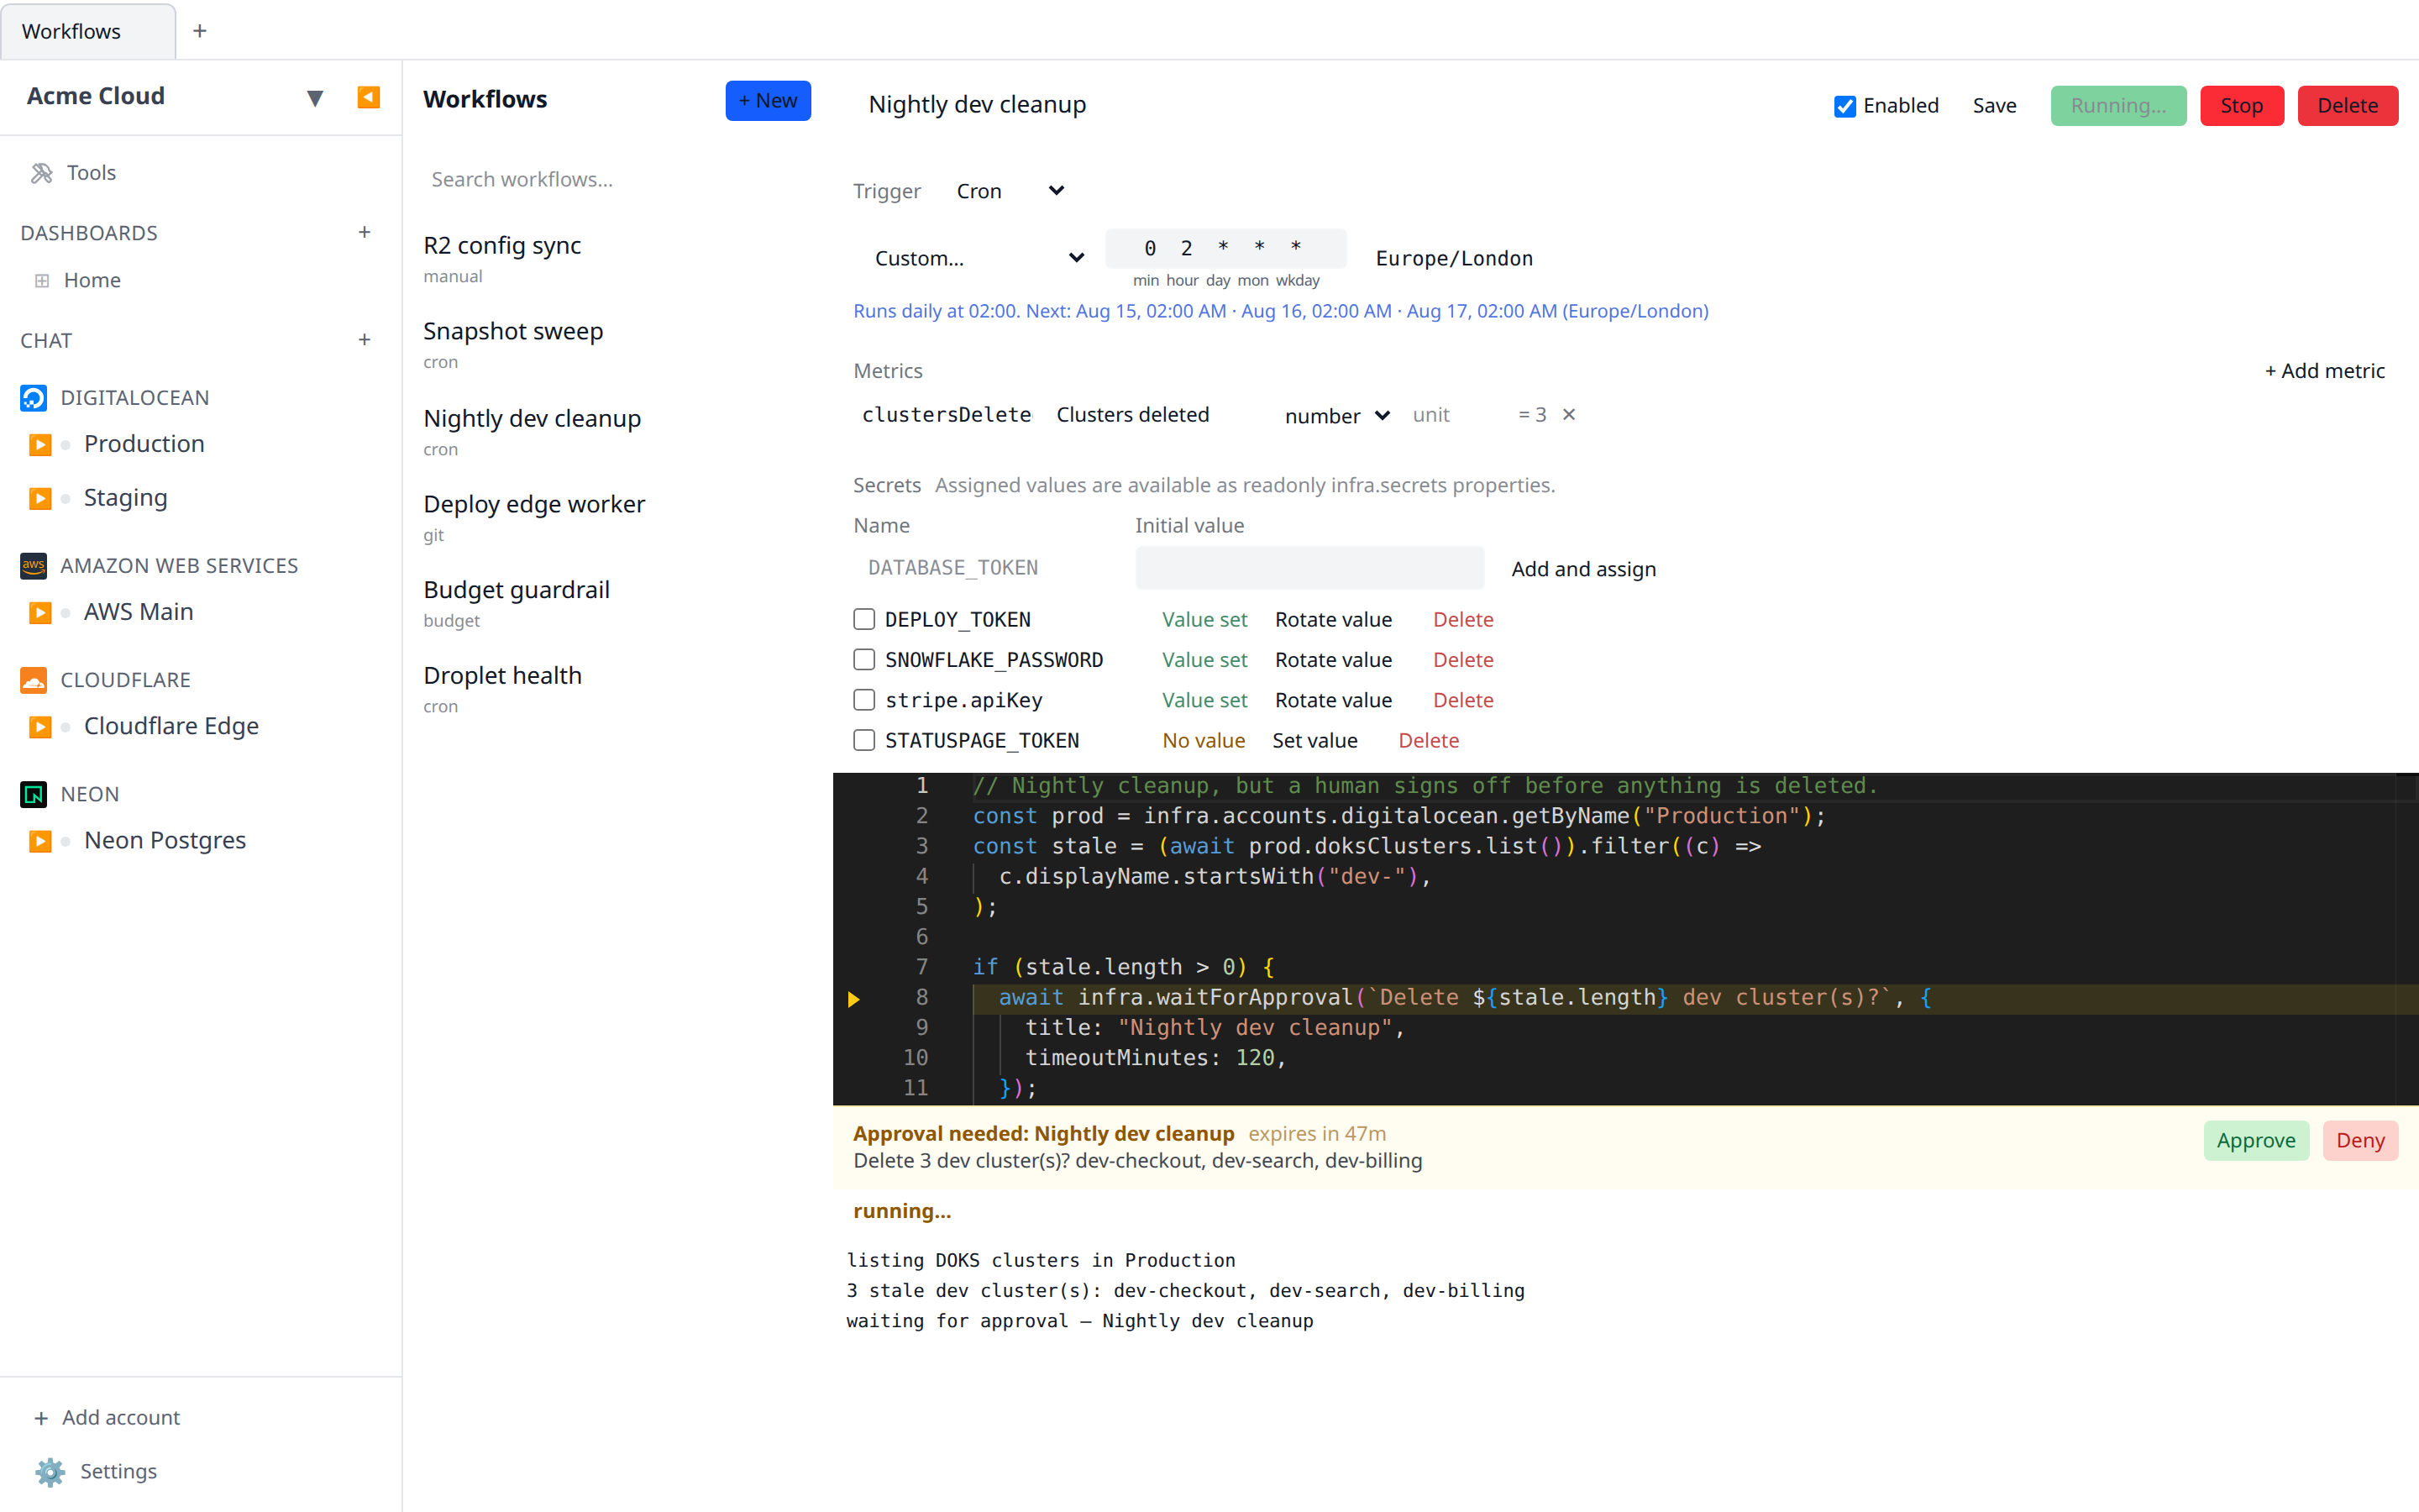Image resolution: width=2419 pixels, height=1512 pixels.
Task: Add a new chat with plus icon
Action: [x=365, y=340]
